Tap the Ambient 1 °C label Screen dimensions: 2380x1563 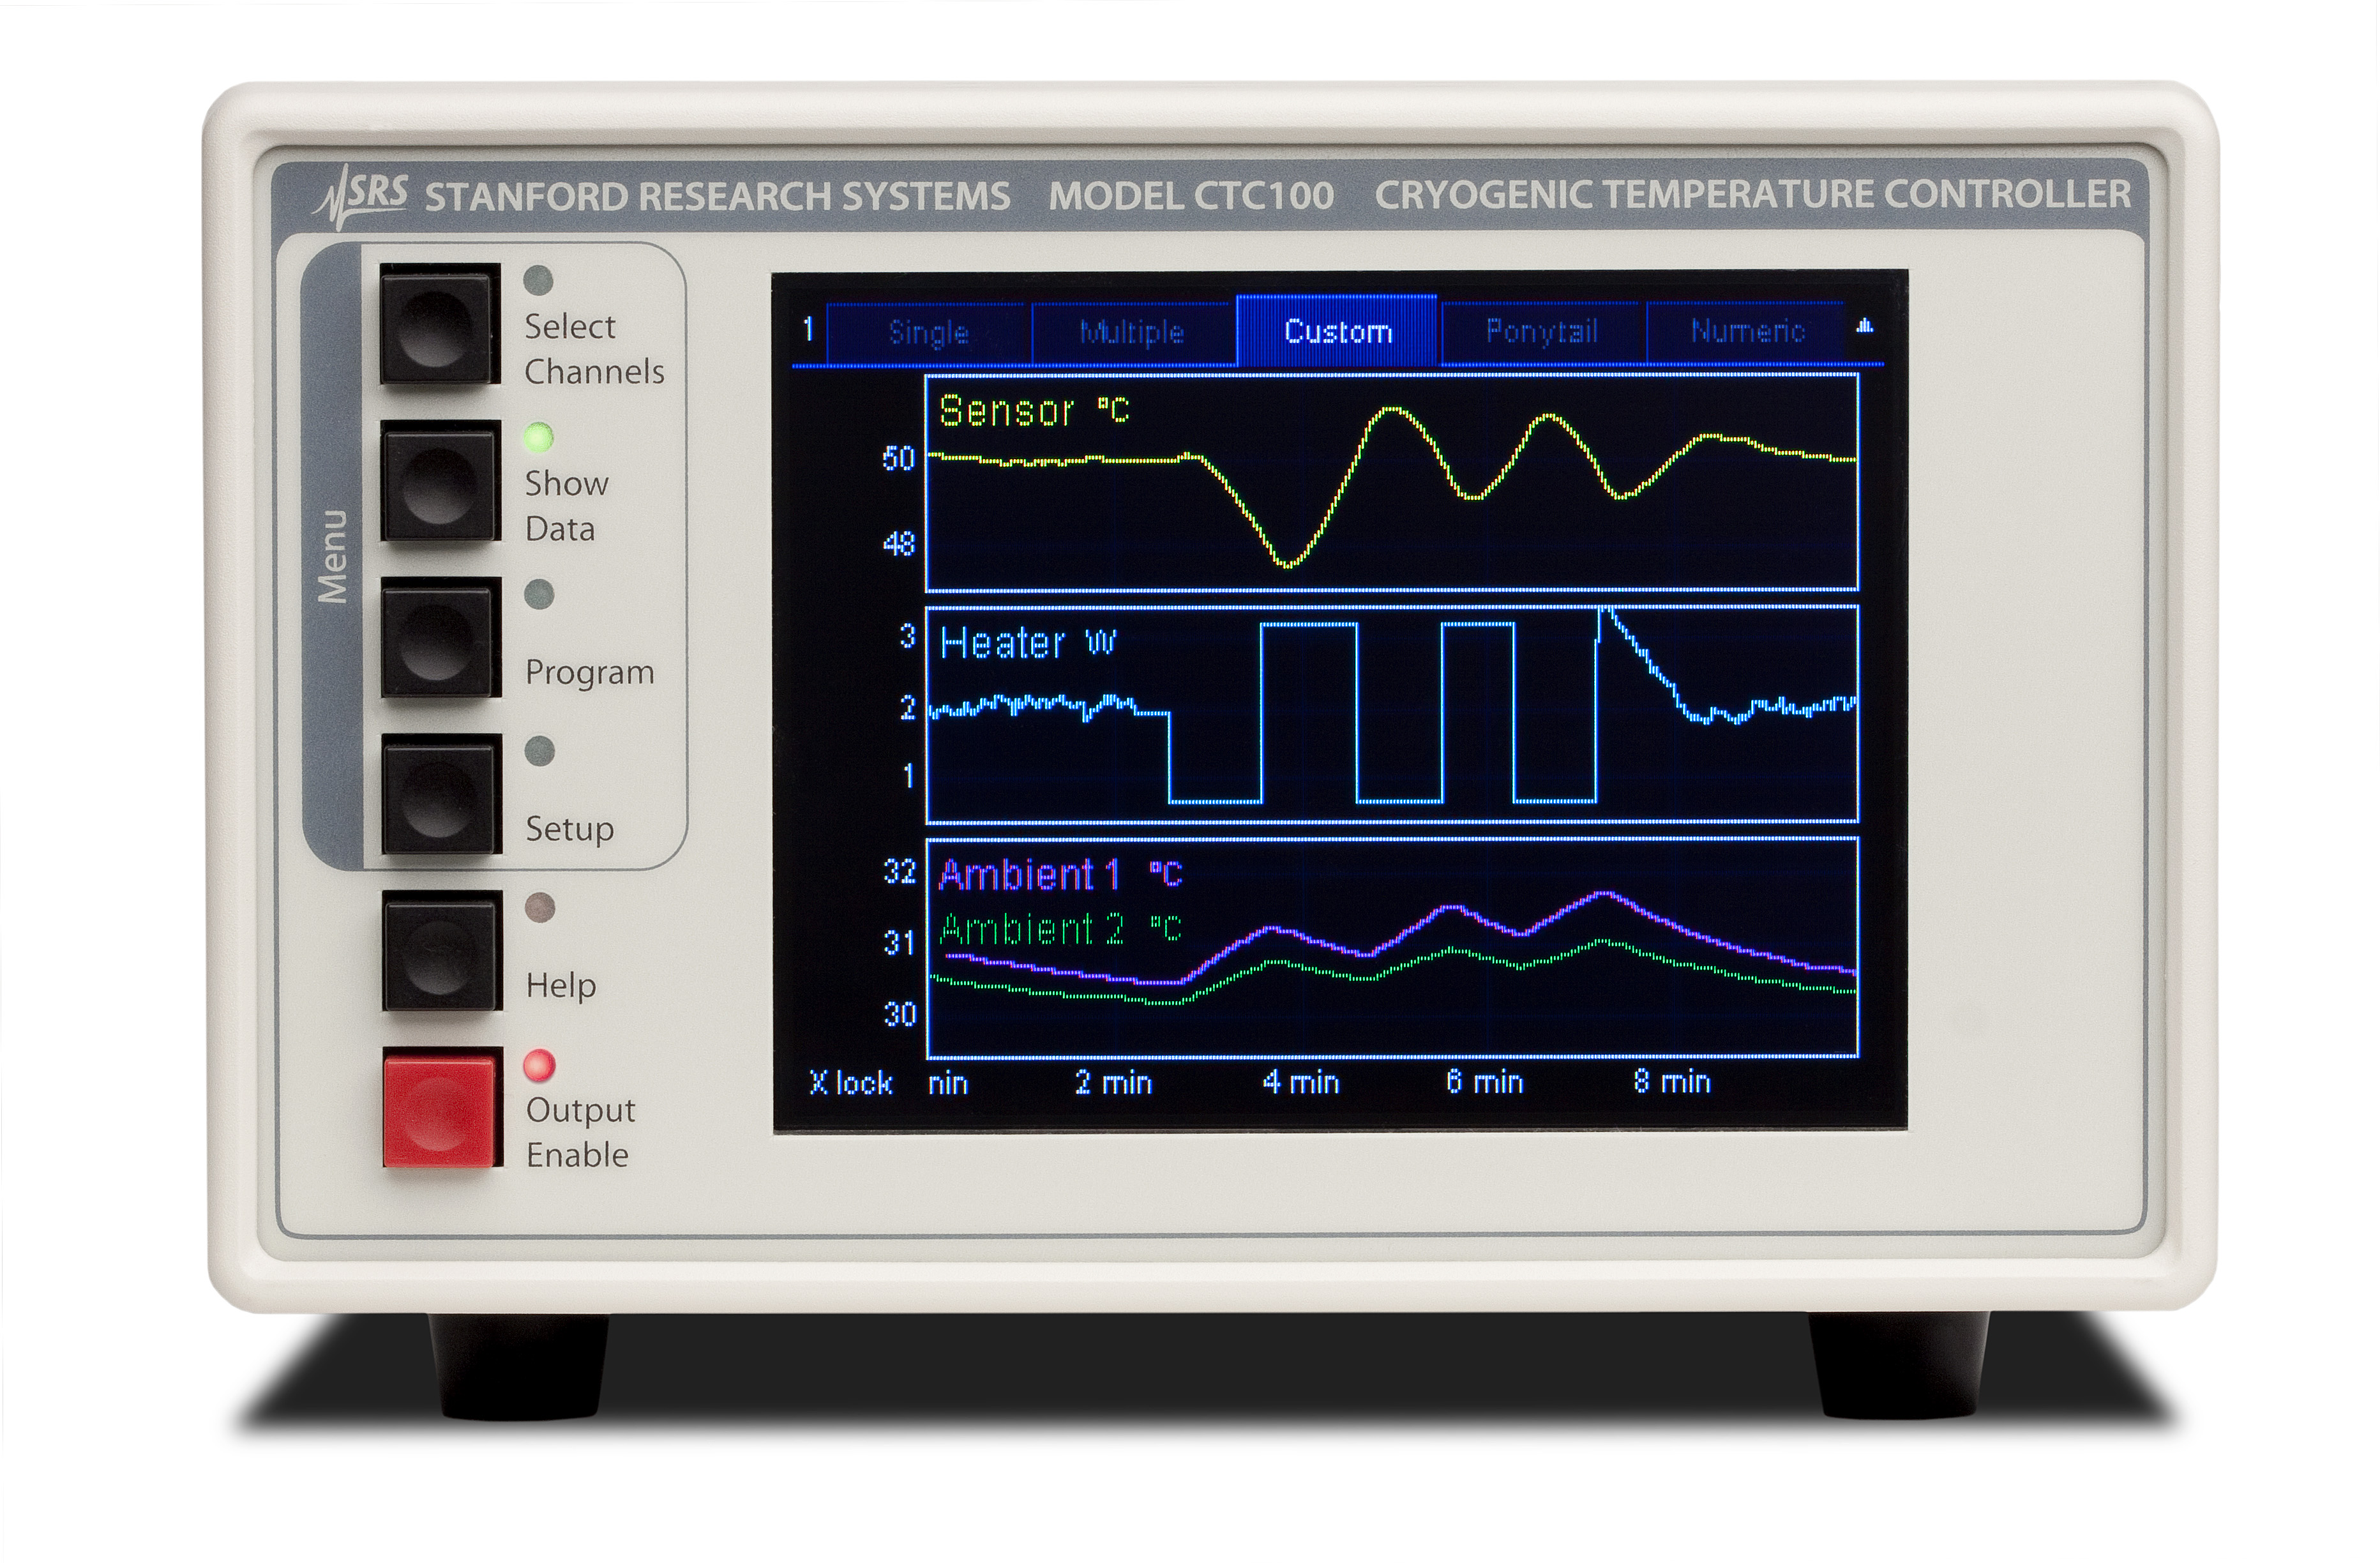point(1060,875)
